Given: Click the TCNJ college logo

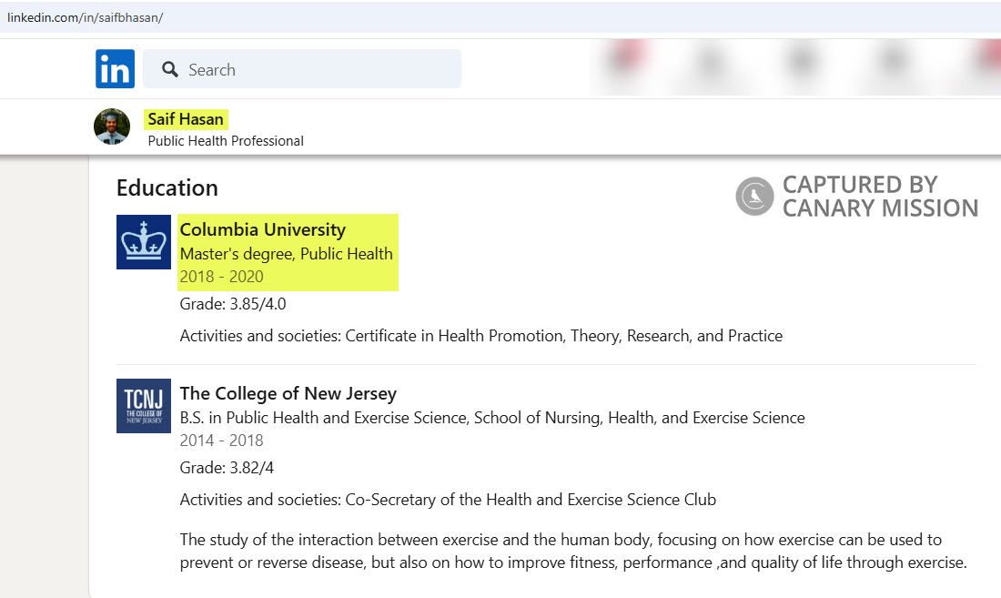Looking at the screenshot, I should tap(144, 406).
